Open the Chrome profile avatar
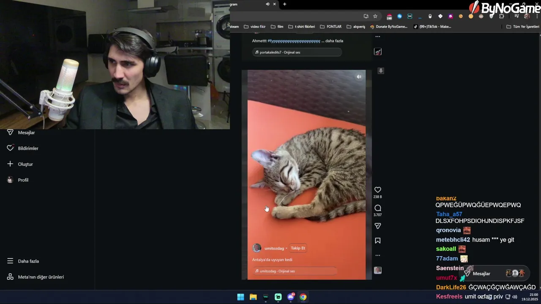The height and width of the screenshot is (304, 541). pyautogui.click(x=527, y=16)
